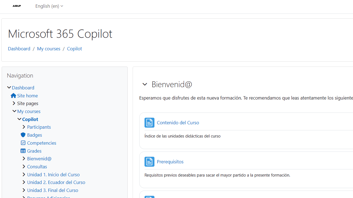Image resolution: width=353 pixels, height=198 pixels.
Task: Click the Badges shield icon
Action: (23, 135)
